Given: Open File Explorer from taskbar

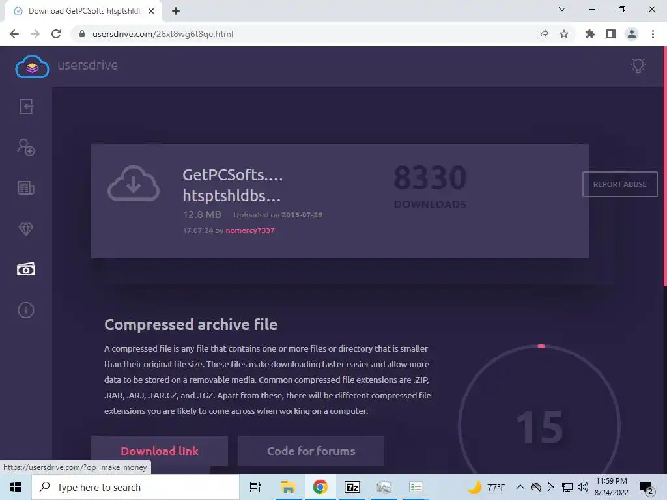Looking at the screenshot, I should click(x=288, y=487).
